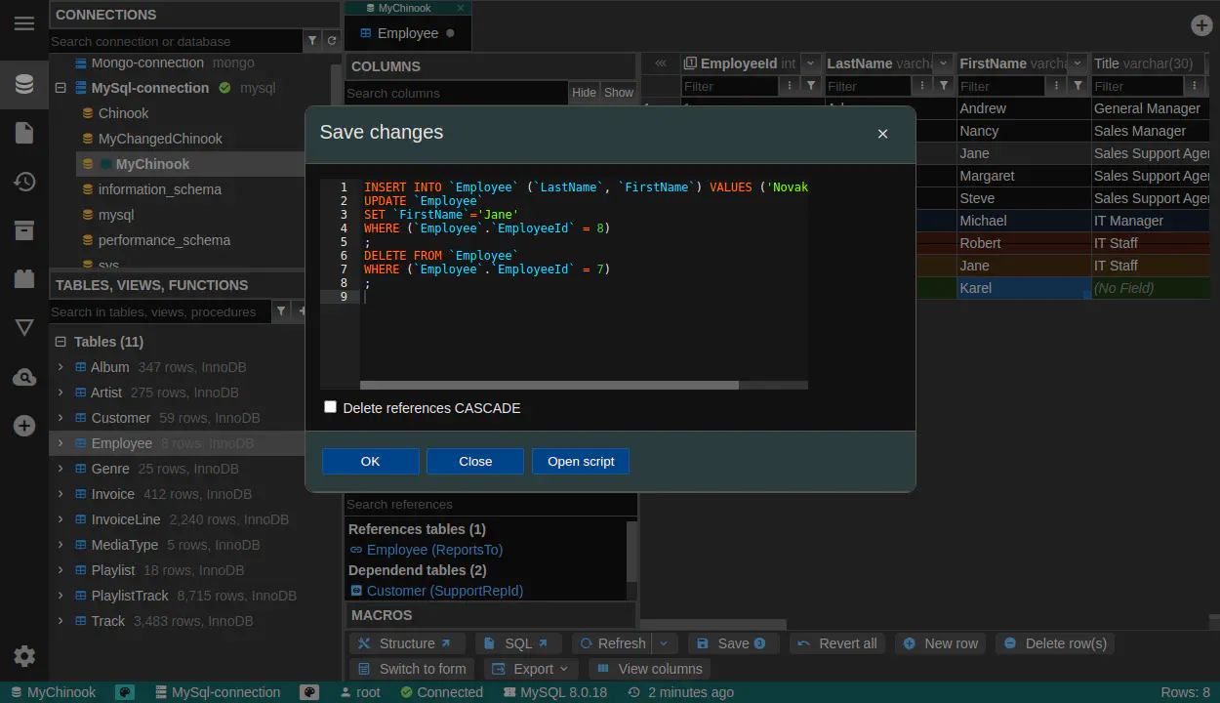The image size is (1220, 703).
Task: Click filter icon beside tables search
Action: coord(281,311)
